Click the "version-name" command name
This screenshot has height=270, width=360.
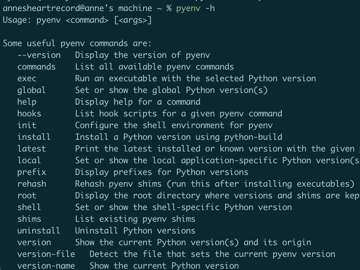tap(46, 266)
